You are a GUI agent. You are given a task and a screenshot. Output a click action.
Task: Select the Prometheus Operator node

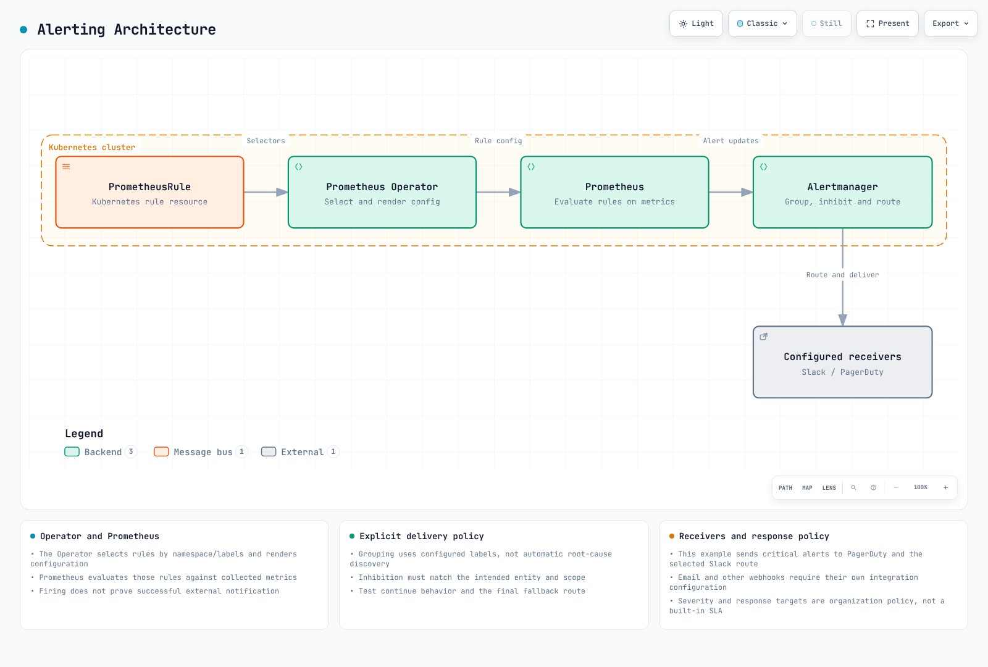pos(382,192)
